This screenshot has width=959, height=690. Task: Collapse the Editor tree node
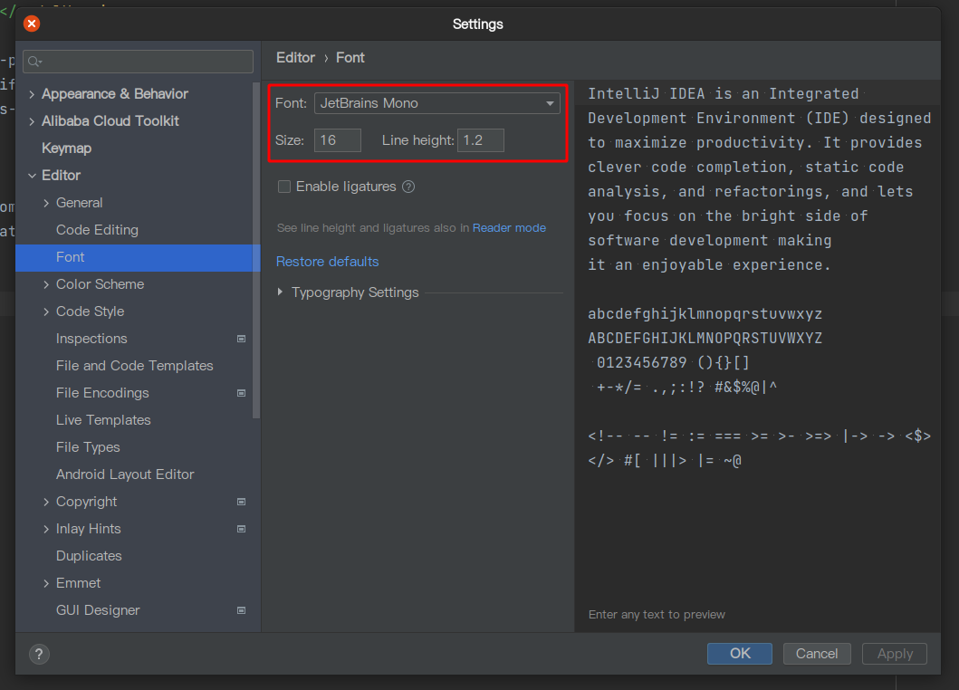(x=32, y=176)
